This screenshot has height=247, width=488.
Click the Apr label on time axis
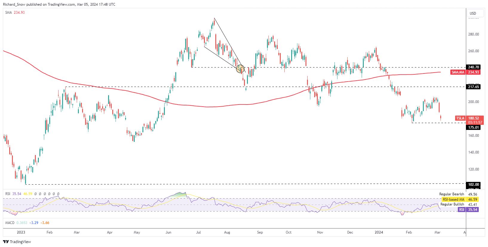(110, 232)
